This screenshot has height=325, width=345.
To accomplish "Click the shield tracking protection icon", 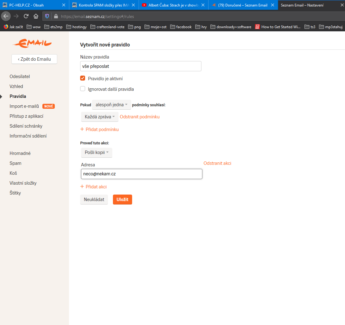I will click(x=47, y=16).
